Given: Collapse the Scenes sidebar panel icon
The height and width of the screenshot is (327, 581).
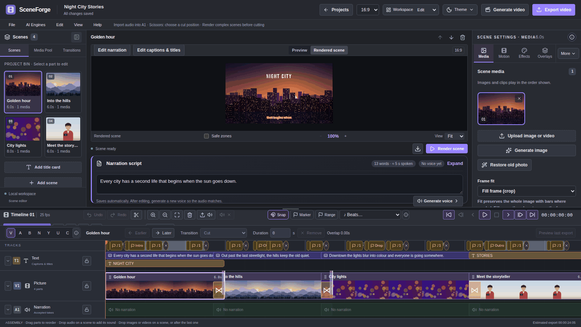Looking at the screenshot, I should pos(77,37).
